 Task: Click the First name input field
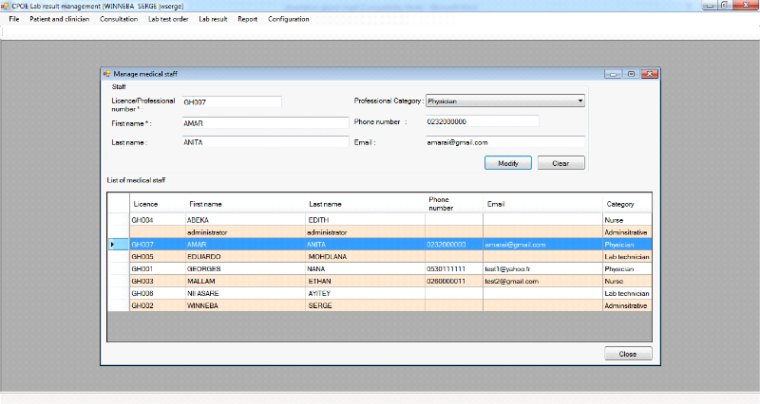[x=264, y=122]
